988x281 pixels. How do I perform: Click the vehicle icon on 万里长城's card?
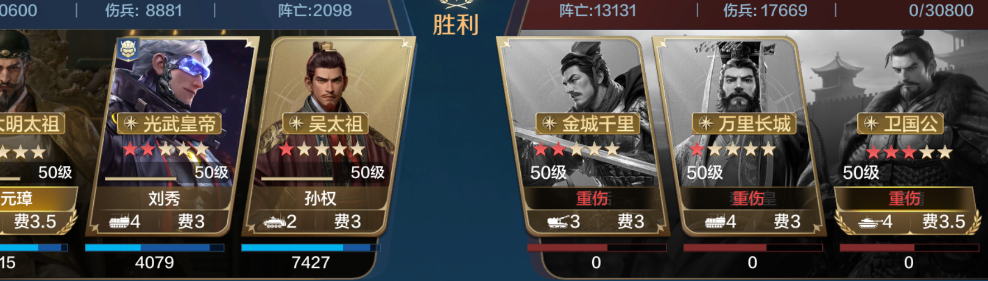click(715, 222)
